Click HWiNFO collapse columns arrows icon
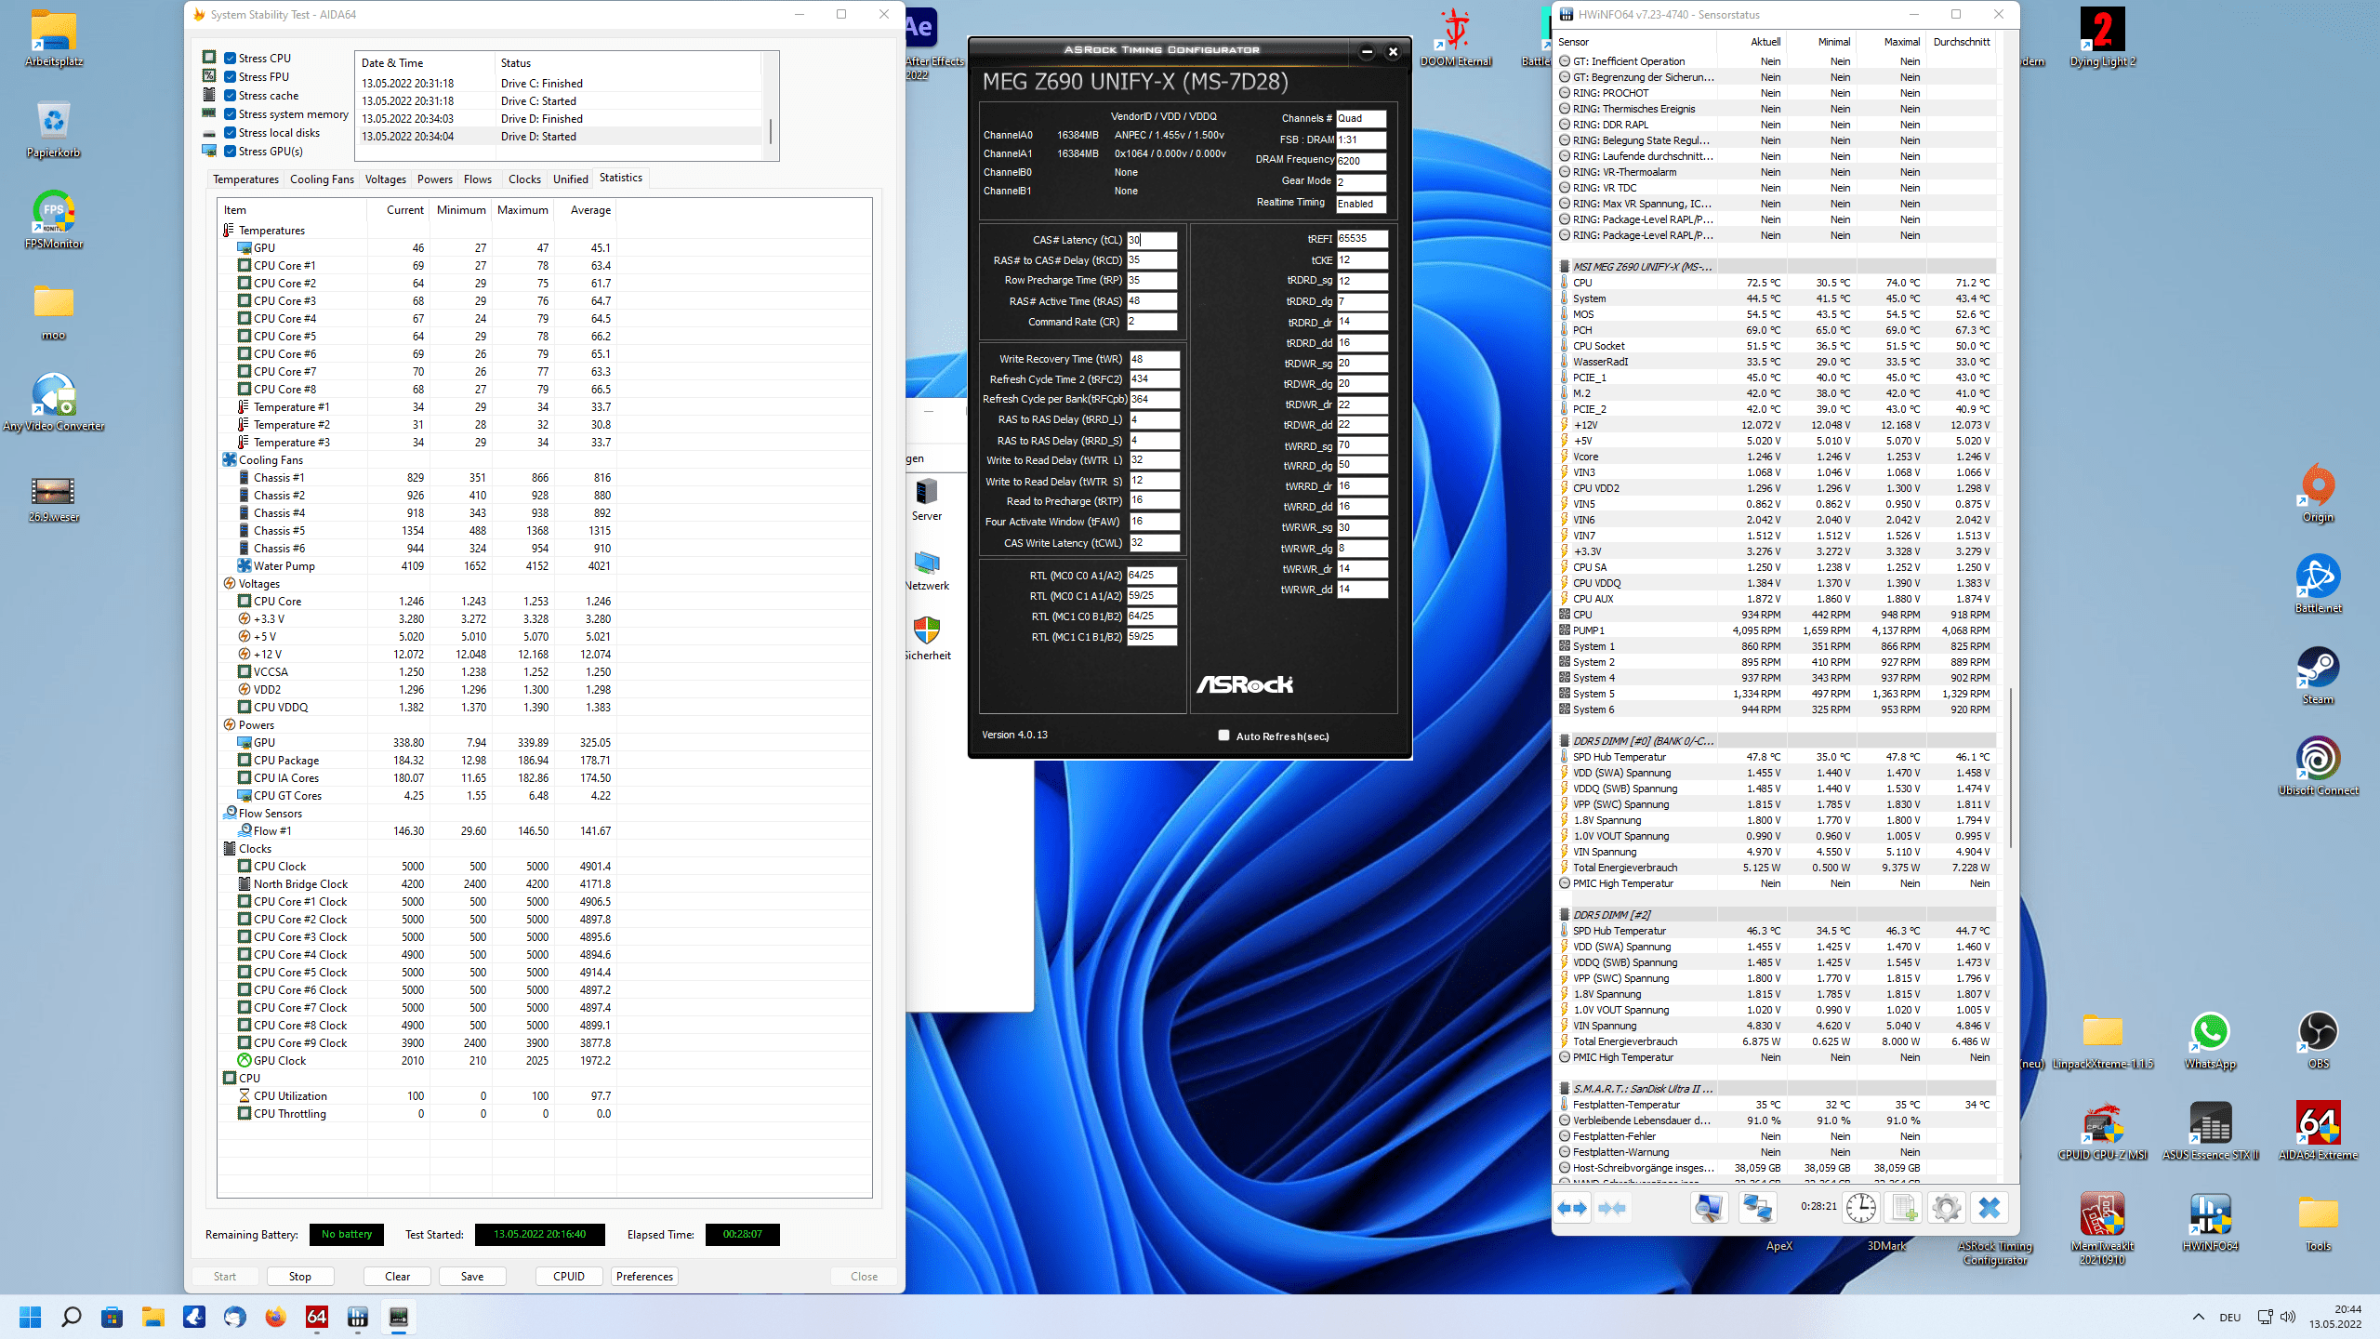This screenshot has width=2380, height=1339. pyautogui.click(x=1612, y=1207)
